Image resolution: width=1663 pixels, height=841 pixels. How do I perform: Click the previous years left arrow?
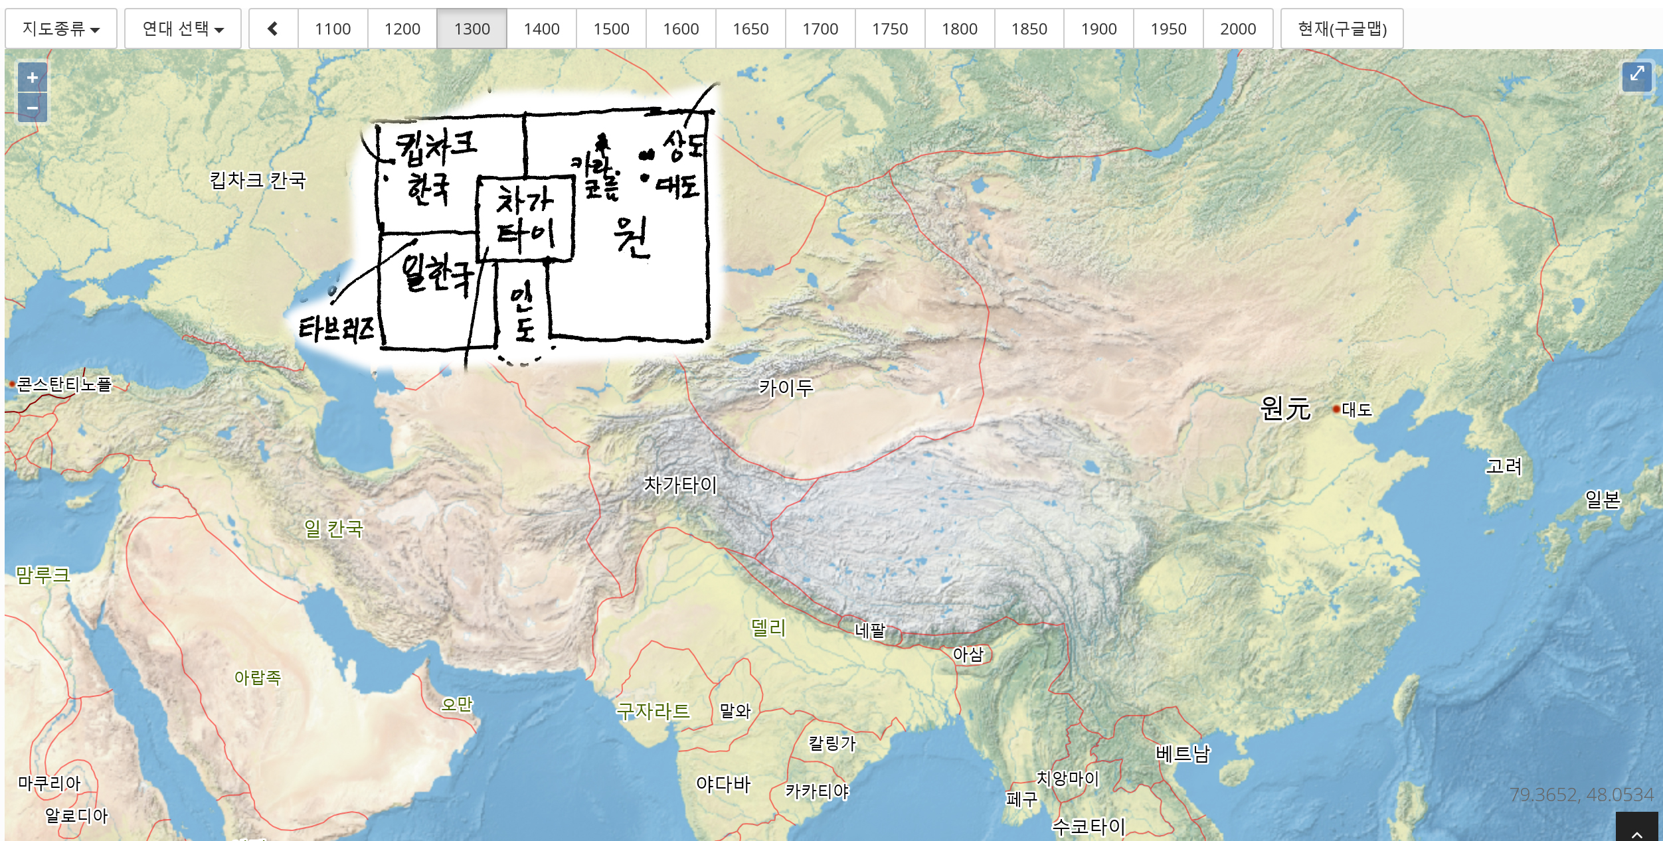(x=273, y=29)
